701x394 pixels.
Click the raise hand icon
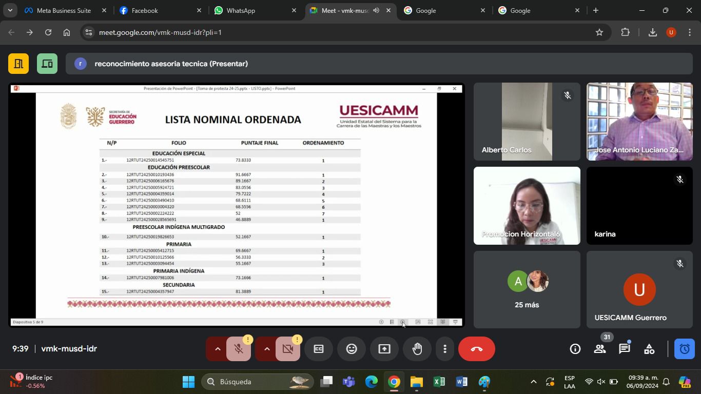click(x=417, y=349)
